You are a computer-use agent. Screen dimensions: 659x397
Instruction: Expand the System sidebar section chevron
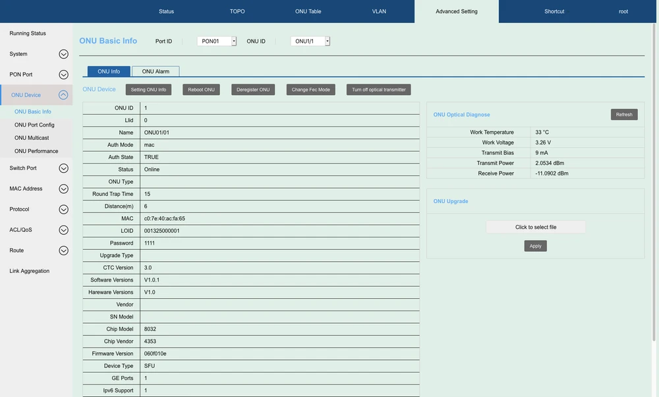click(63, 54)
